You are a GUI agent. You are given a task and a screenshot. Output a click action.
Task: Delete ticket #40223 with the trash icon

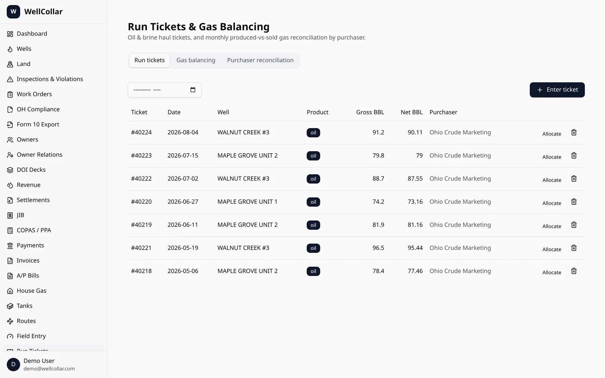click(x=574, y=156)
